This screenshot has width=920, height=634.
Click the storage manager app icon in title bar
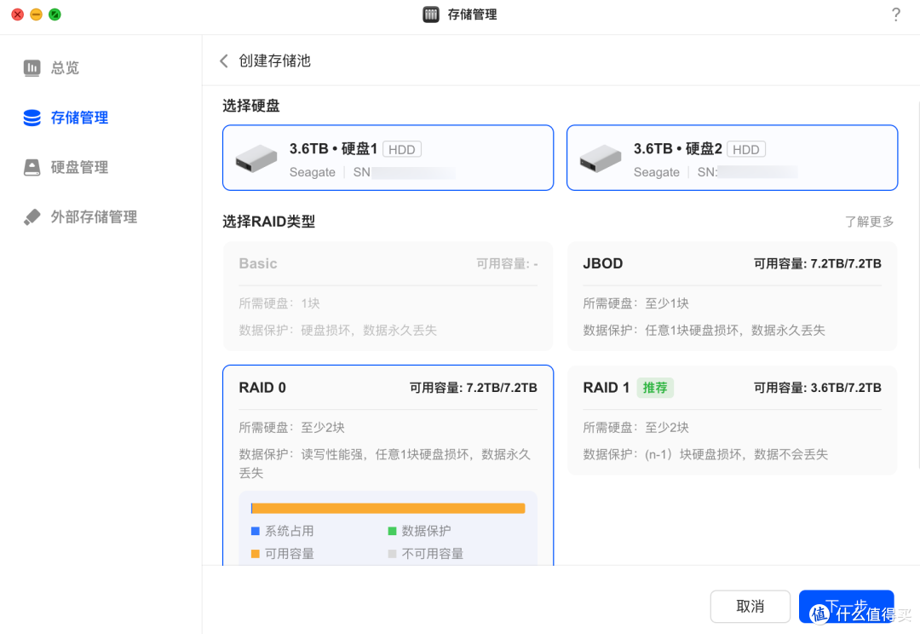coord(431,14)
